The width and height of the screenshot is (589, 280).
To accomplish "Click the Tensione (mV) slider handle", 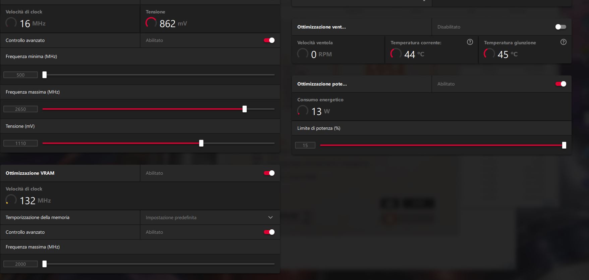I will point(201,143).
